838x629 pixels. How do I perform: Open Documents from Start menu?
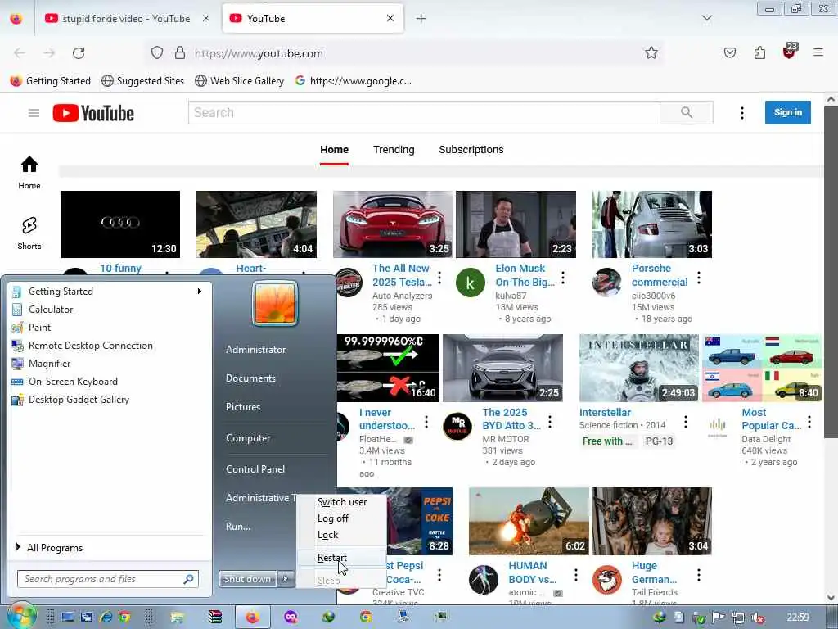250,378
